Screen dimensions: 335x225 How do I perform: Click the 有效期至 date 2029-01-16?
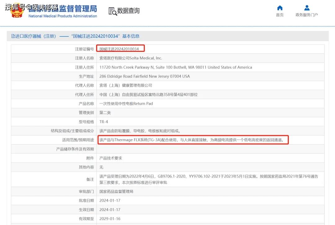110,219
